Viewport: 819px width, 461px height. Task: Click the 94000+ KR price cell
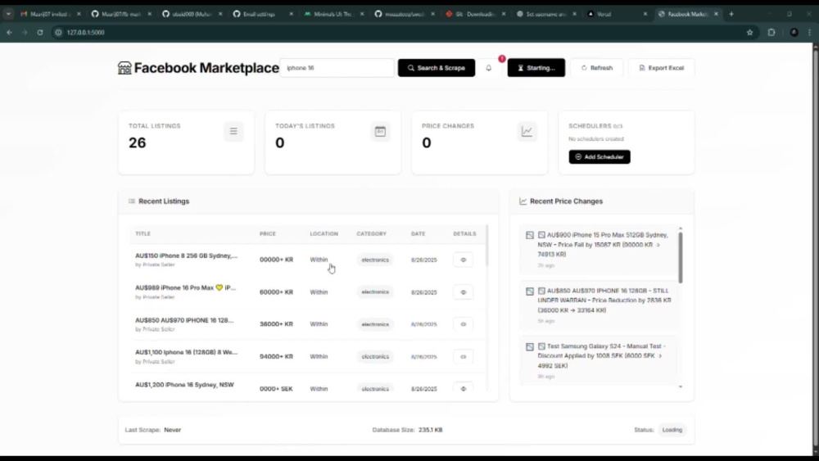pyautogui.click(x=276, y=356)
